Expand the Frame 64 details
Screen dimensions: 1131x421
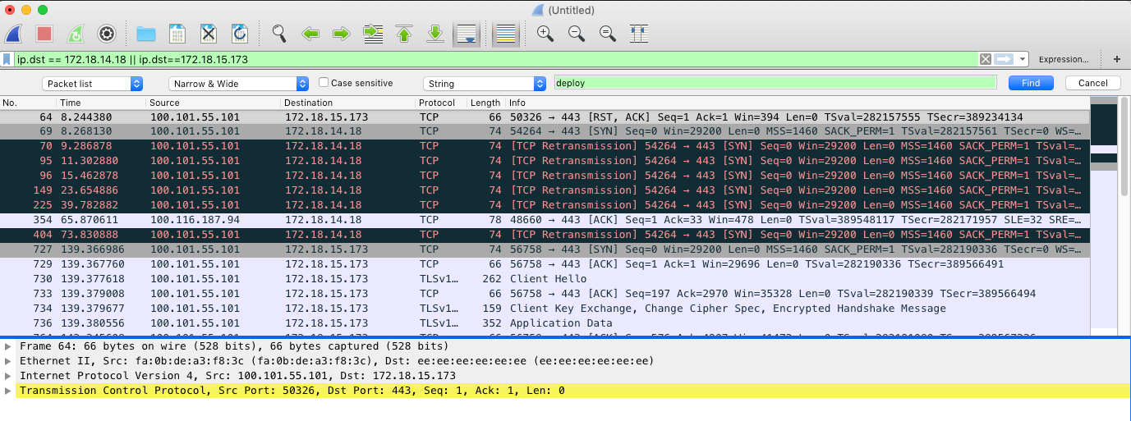(8, 346)
